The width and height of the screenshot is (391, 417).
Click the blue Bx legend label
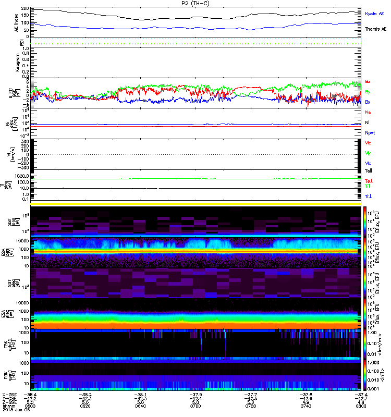point(368,102)
